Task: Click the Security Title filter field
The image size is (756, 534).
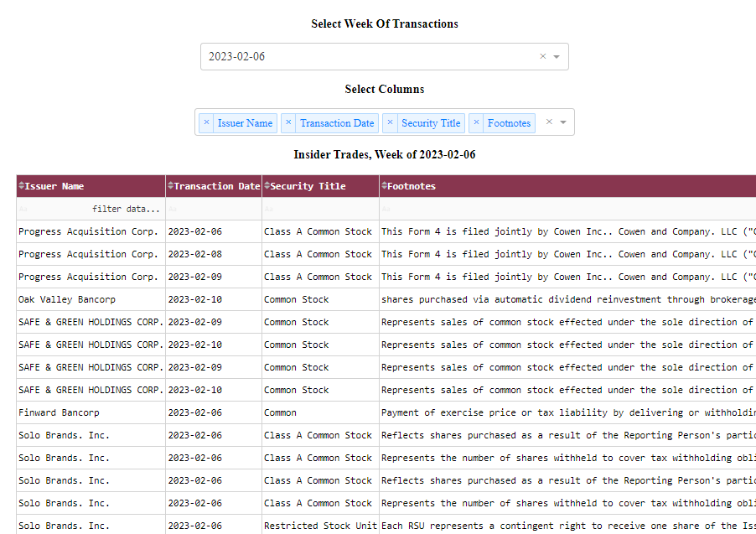Action: pos(320,209)
